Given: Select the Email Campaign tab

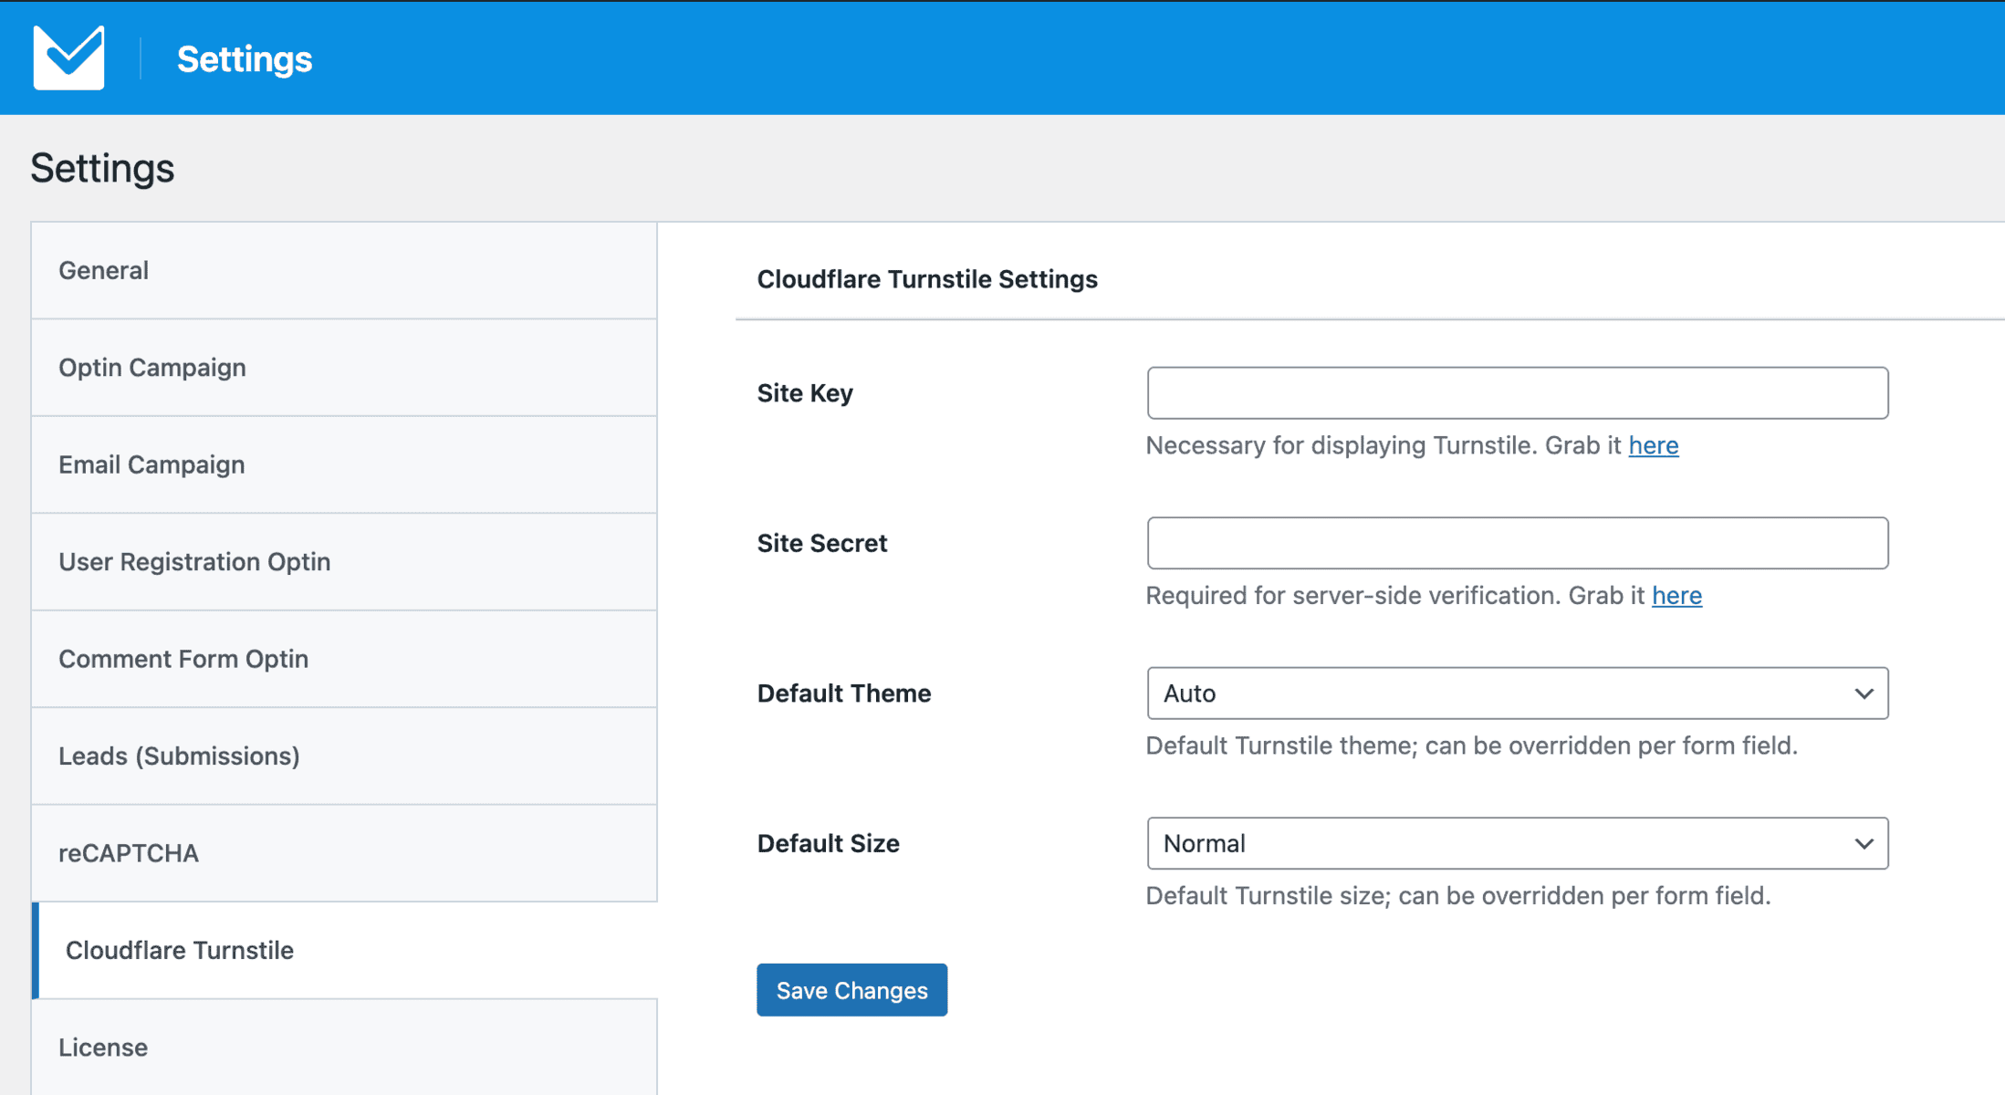Looking at the screenshot, I should (344, 464).
